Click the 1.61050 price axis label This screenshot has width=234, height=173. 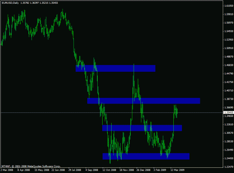tap(229, 6)
